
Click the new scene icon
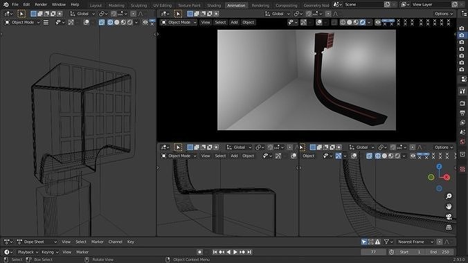point(387,4)
